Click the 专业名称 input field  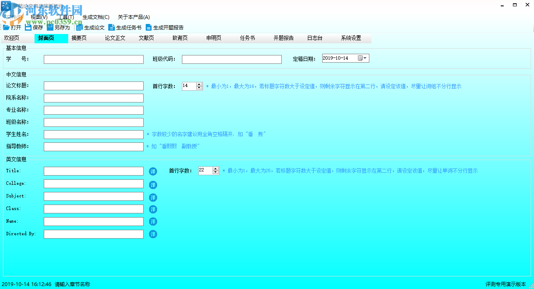(x=93, y=110)
